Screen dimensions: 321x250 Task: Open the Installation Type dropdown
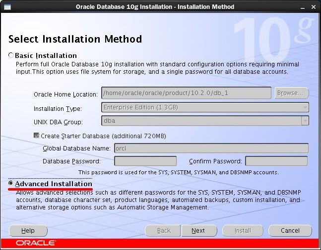click(205, 107)
